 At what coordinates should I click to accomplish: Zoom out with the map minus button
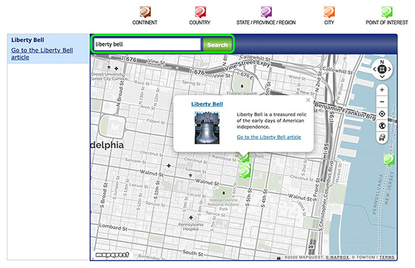point(382,102)
